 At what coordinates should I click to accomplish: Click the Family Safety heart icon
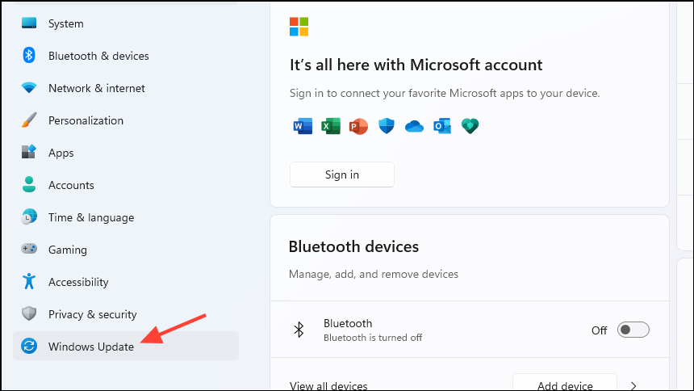pos(470,126)
